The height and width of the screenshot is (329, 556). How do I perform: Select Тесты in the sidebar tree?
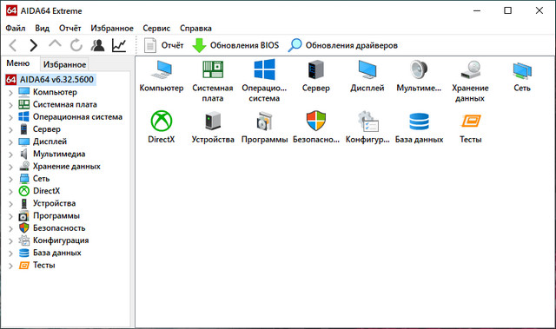[x=44, y=266]
